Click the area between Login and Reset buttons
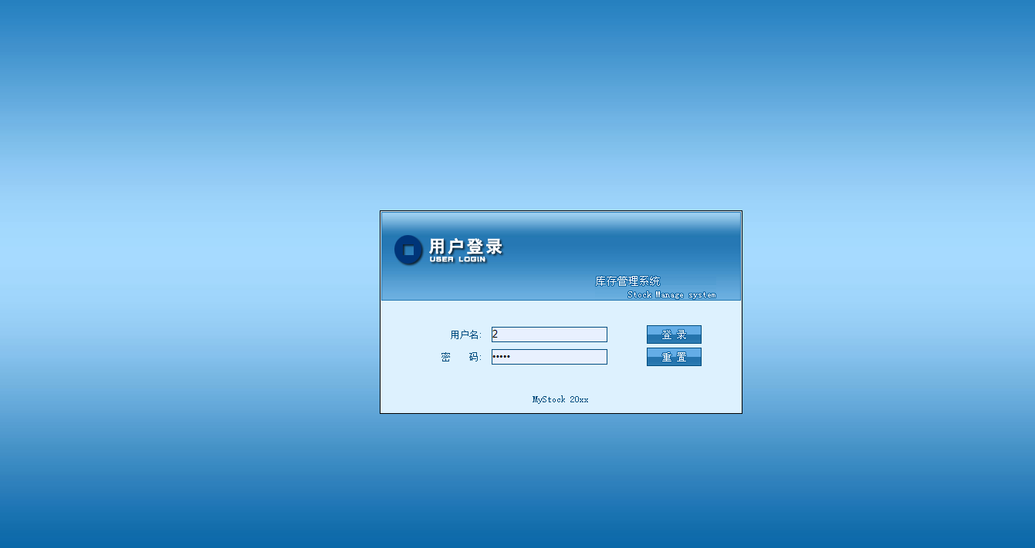This screenshot has height=548, width=1035. [x=674, y=345]
